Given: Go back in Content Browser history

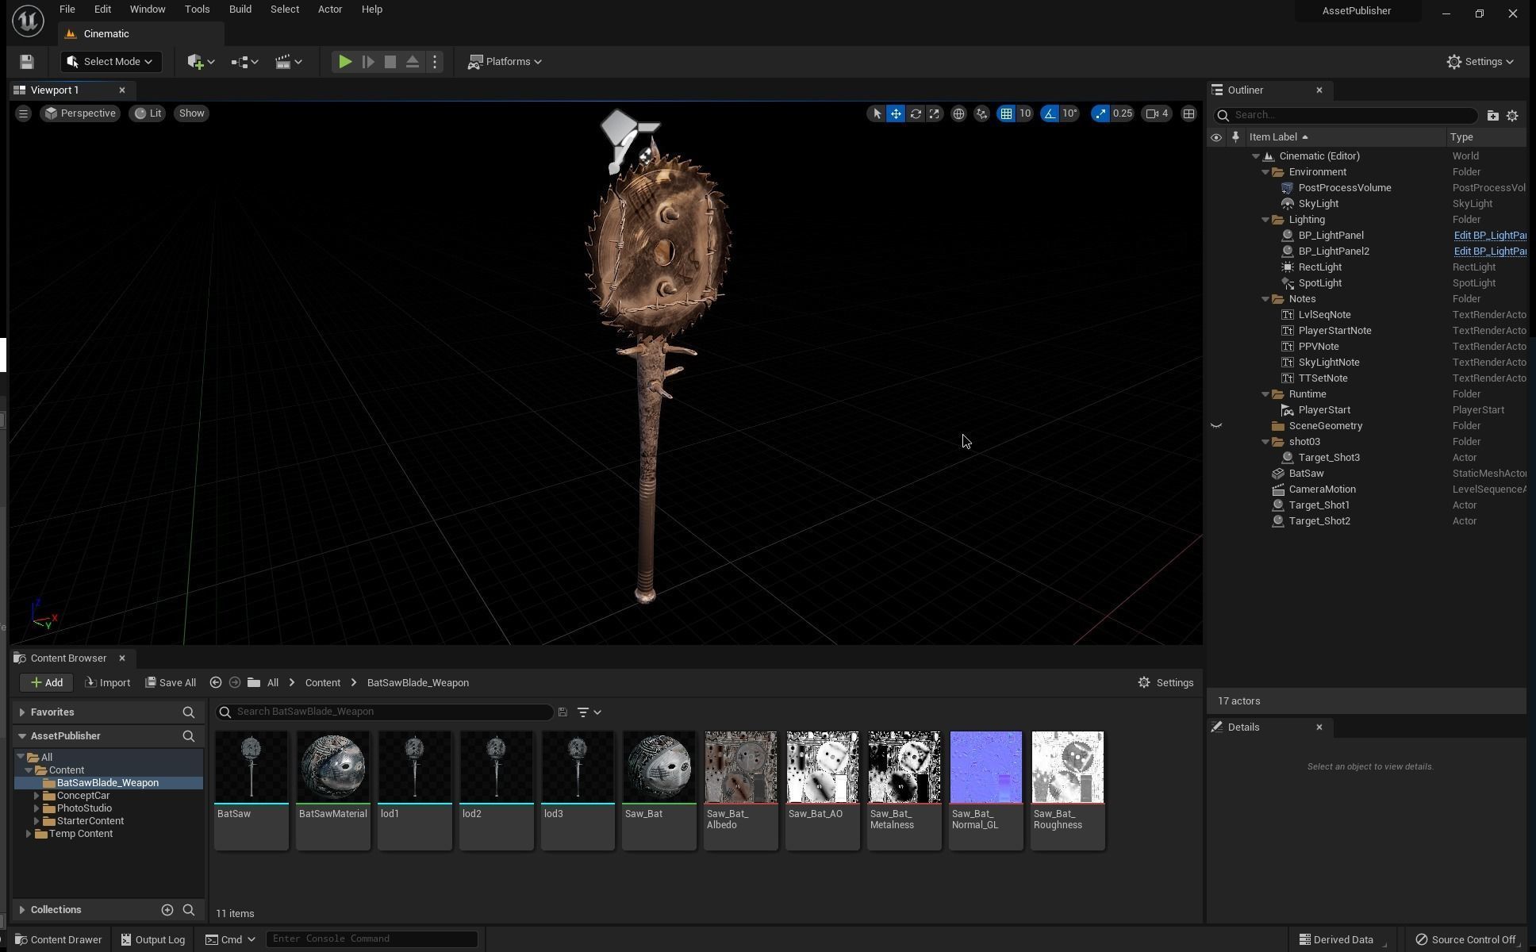Looking at the screenshot, I should pyautogui.click(x=215, y=683).
